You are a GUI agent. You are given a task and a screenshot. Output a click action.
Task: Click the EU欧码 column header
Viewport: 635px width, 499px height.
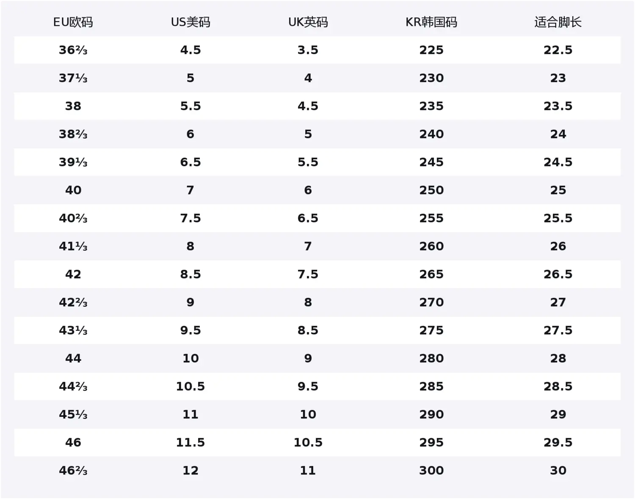point(73,22)
